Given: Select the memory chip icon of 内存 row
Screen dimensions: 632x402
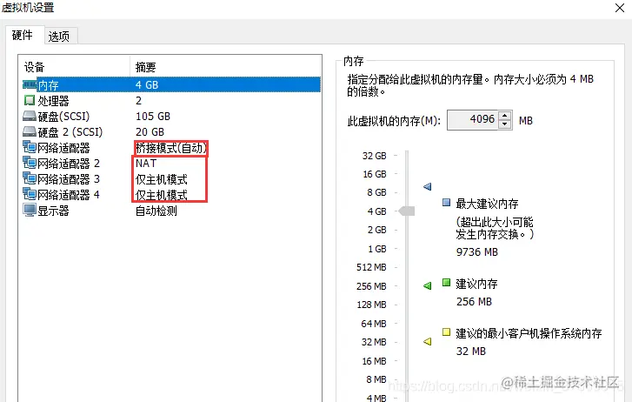Looking at the screenshot, I should 30,84.
